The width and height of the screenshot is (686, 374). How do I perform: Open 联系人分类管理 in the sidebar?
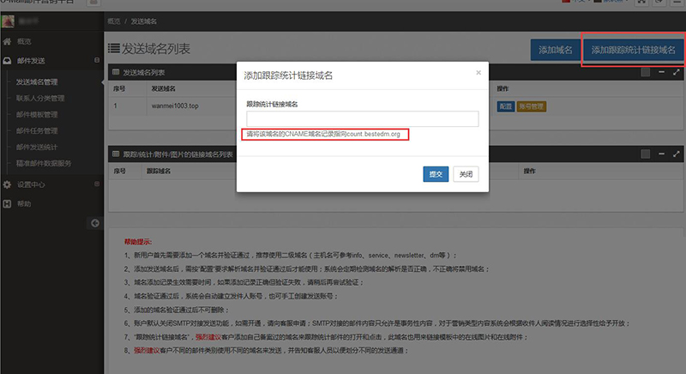click(40, 99)
